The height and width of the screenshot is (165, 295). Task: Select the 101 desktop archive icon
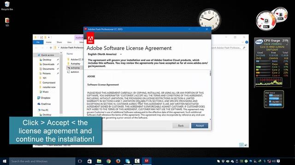tap(7, 22)
